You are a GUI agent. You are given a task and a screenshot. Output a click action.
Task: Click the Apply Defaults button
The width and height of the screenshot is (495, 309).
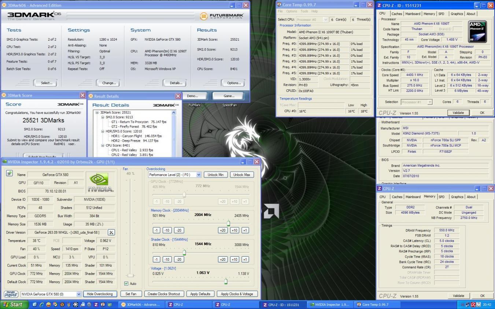(x=200, y=294)
